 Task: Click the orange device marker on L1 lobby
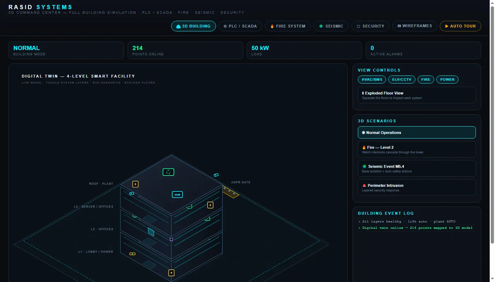132,254
